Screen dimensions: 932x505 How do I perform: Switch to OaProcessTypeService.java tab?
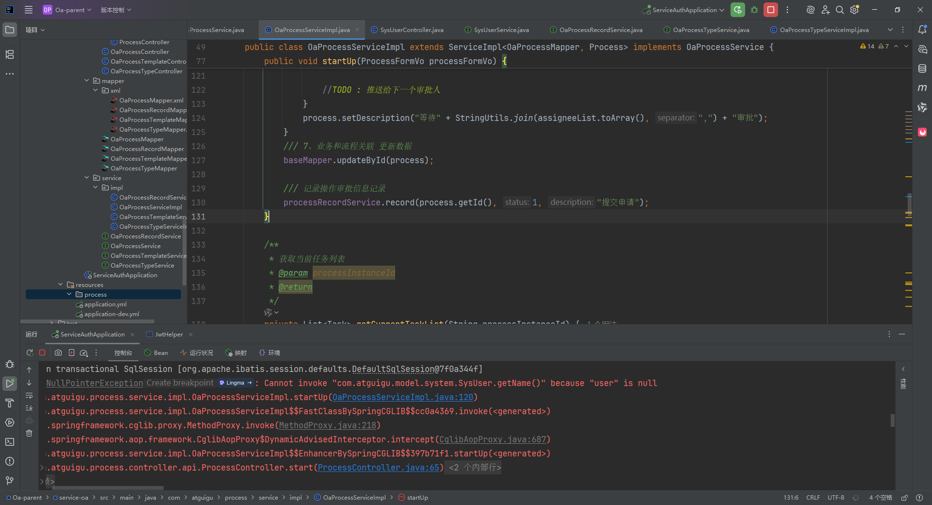click(706, 30)
